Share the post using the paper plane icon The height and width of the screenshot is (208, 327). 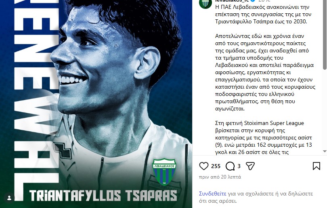pyautogui.click(x=250, y=166)
